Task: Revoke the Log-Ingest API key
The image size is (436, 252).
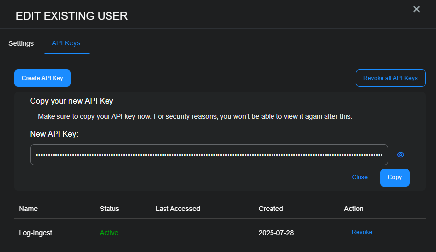Action: coord(362,232)
